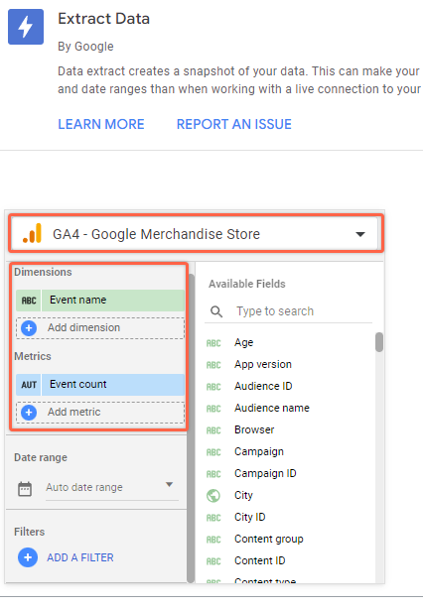Click the ABC icon beside Browser
This screenshot has height=608, width=423.
213,430
